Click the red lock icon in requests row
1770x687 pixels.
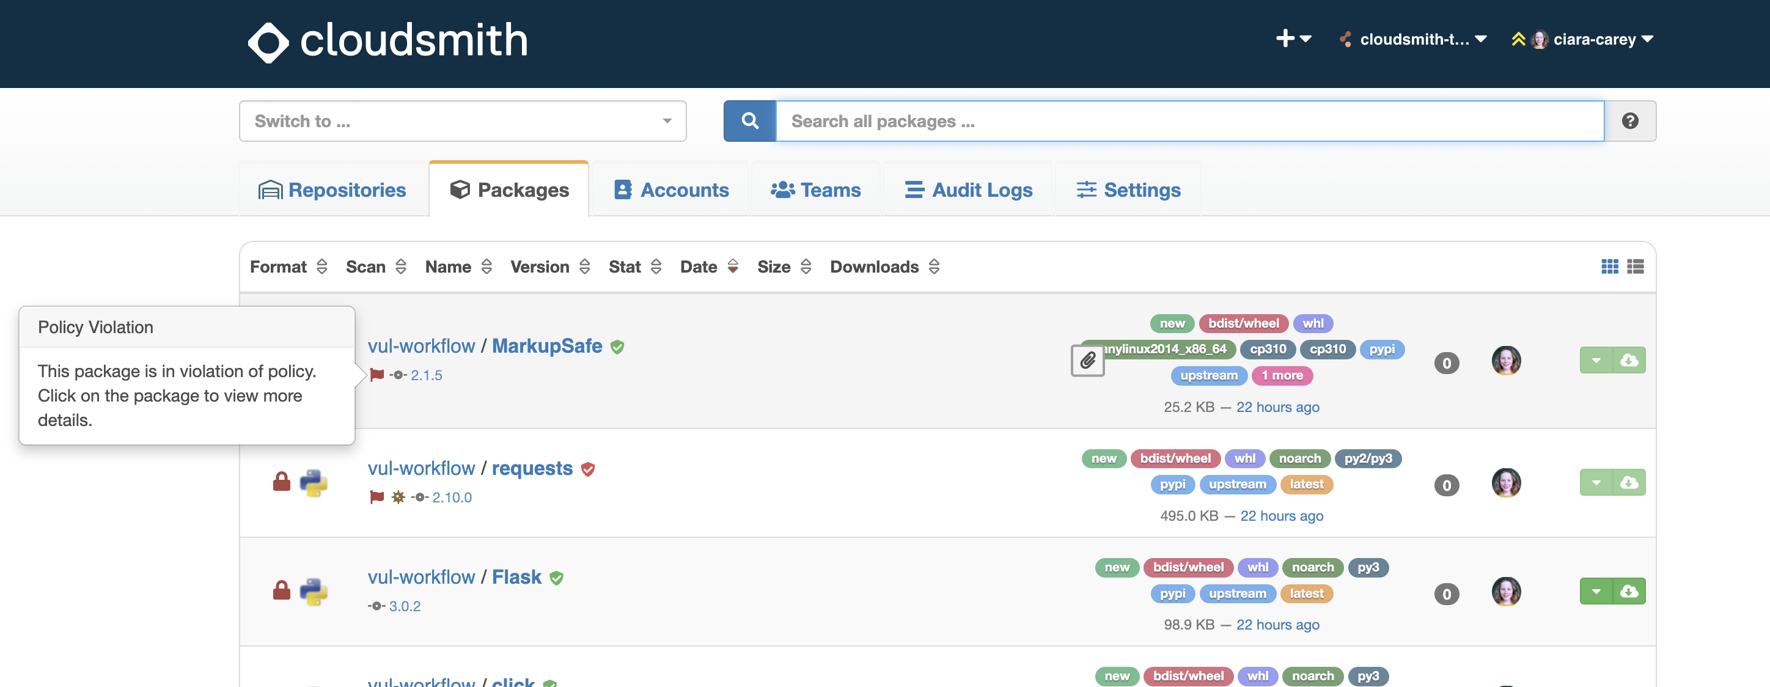click(x=282, y=482)
